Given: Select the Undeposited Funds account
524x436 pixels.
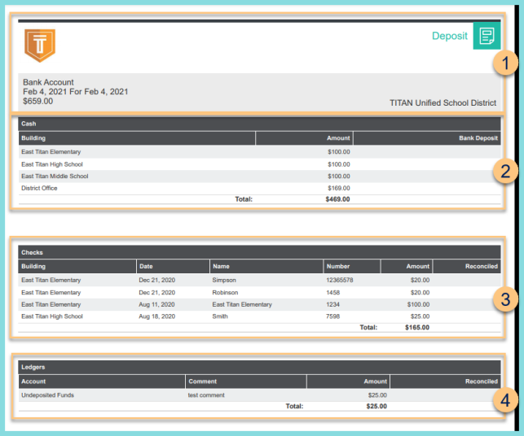Looking at the screenshot, I should pyautogui.click(x=48, y=395).
